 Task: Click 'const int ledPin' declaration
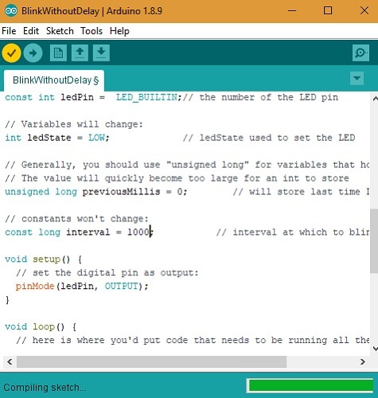click(49, 97)
